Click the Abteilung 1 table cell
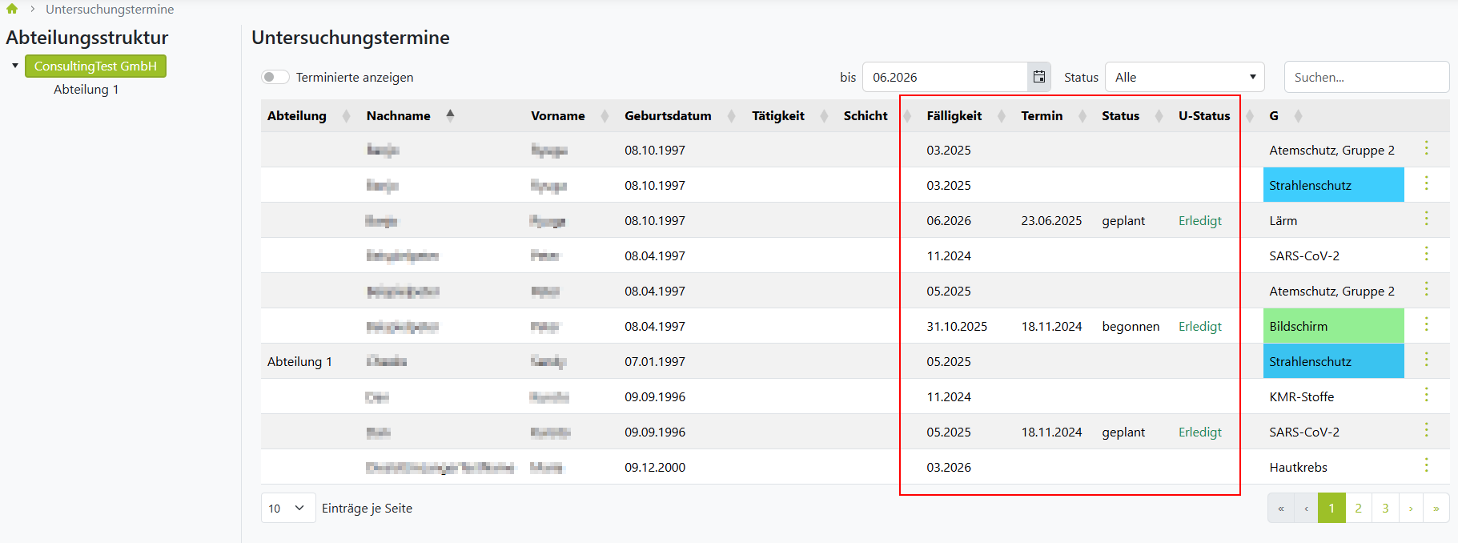Screen dimensions: 1458x543 point(299,361)
